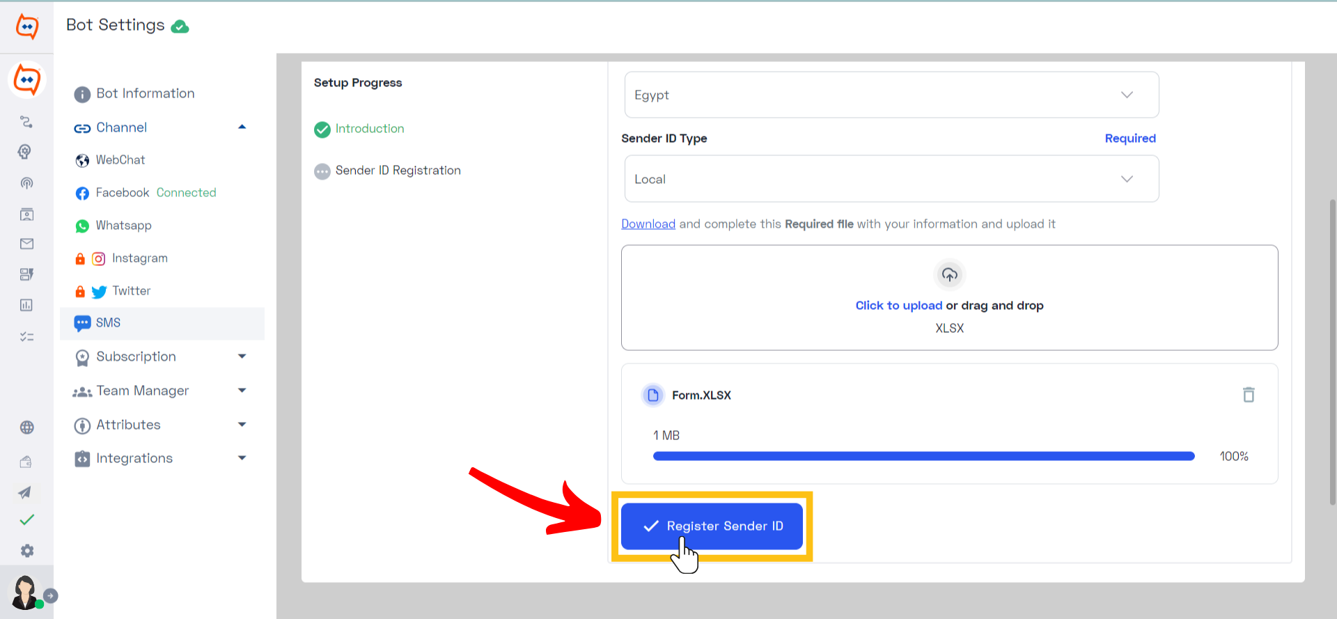
Task: Click the Form.XLSX file icon
Action: click(652, 395)
